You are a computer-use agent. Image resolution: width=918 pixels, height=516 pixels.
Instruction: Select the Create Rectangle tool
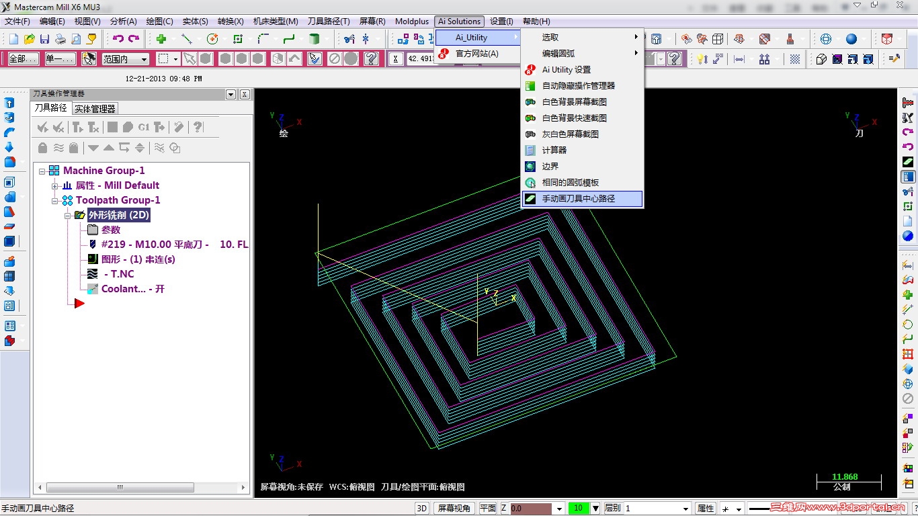(x=238, y=39)
